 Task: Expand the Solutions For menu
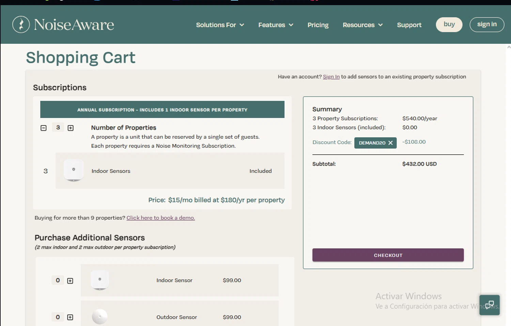tap(220, 25)
